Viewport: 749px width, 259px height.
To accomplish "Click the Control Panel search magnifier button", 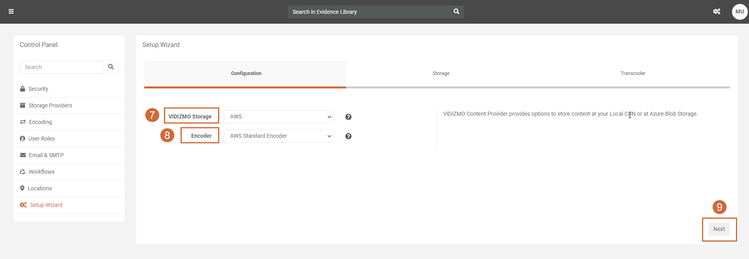I will point(111,67).
